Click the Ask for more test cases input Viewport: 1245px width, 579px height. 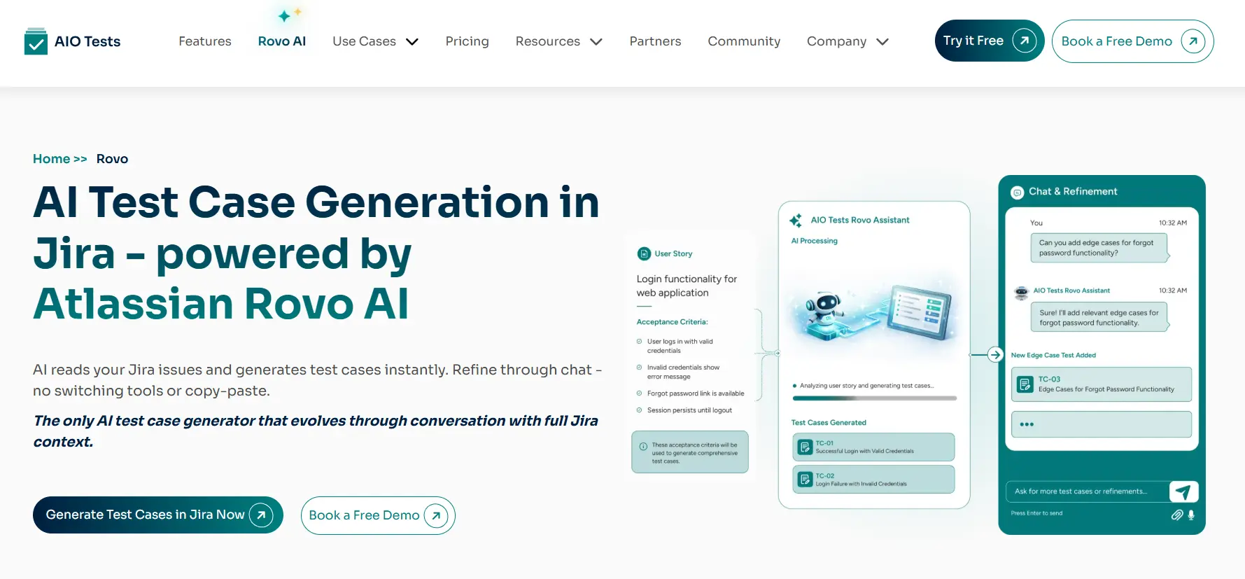click(x=1088, y=491)
